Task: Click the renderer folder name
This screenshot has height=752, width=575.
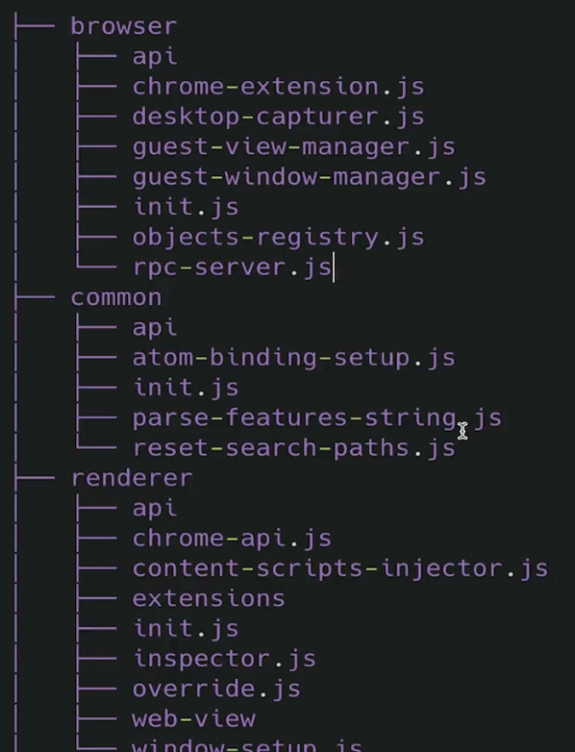Action: (x=132, y=478)
